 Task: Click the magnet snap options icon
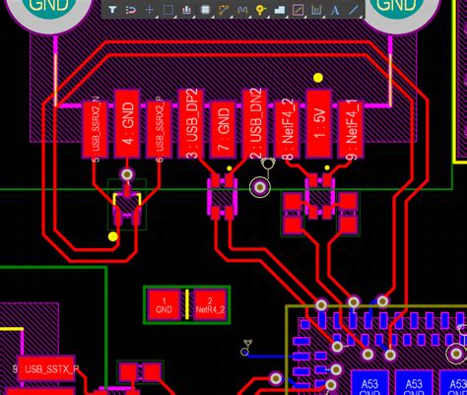click(x=131, y=10)
